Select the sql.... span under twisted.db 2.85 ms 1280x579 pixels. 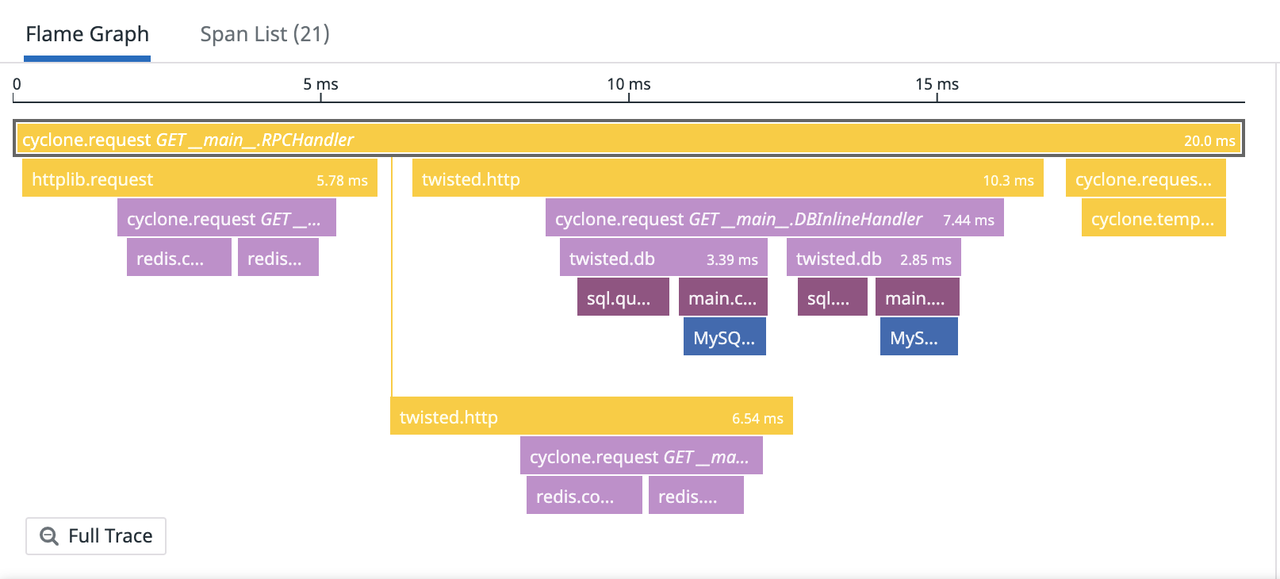833,297
